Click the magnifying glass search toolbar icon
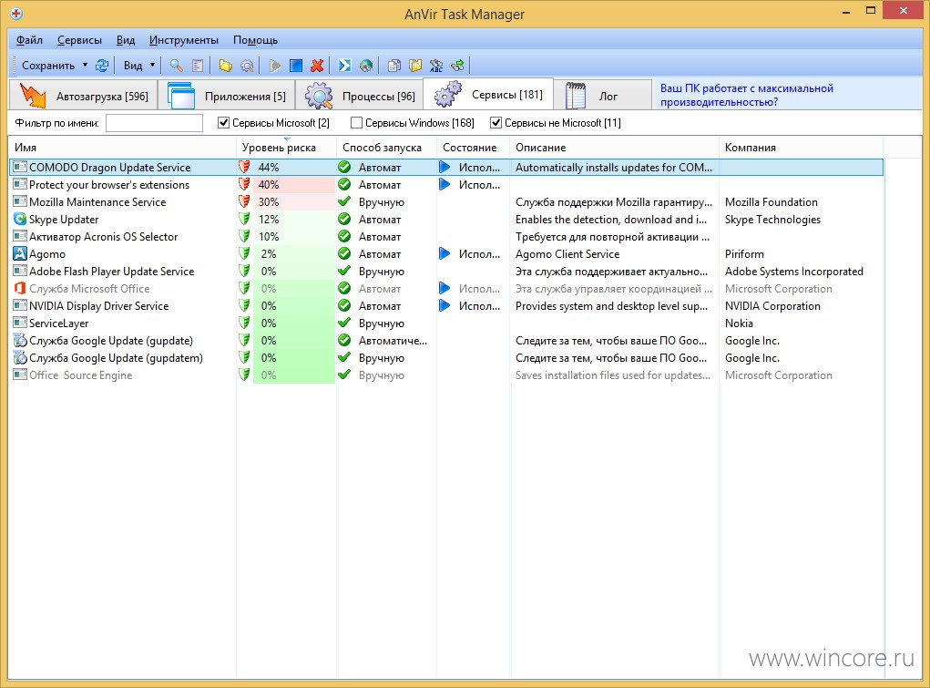The image size is (930, 688). pos(176,66)
